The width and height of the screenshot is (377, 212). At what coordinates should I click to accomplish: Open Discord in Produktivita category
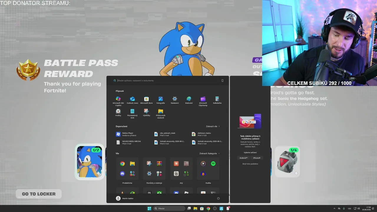pyautogui.click(x=122, y=174)
